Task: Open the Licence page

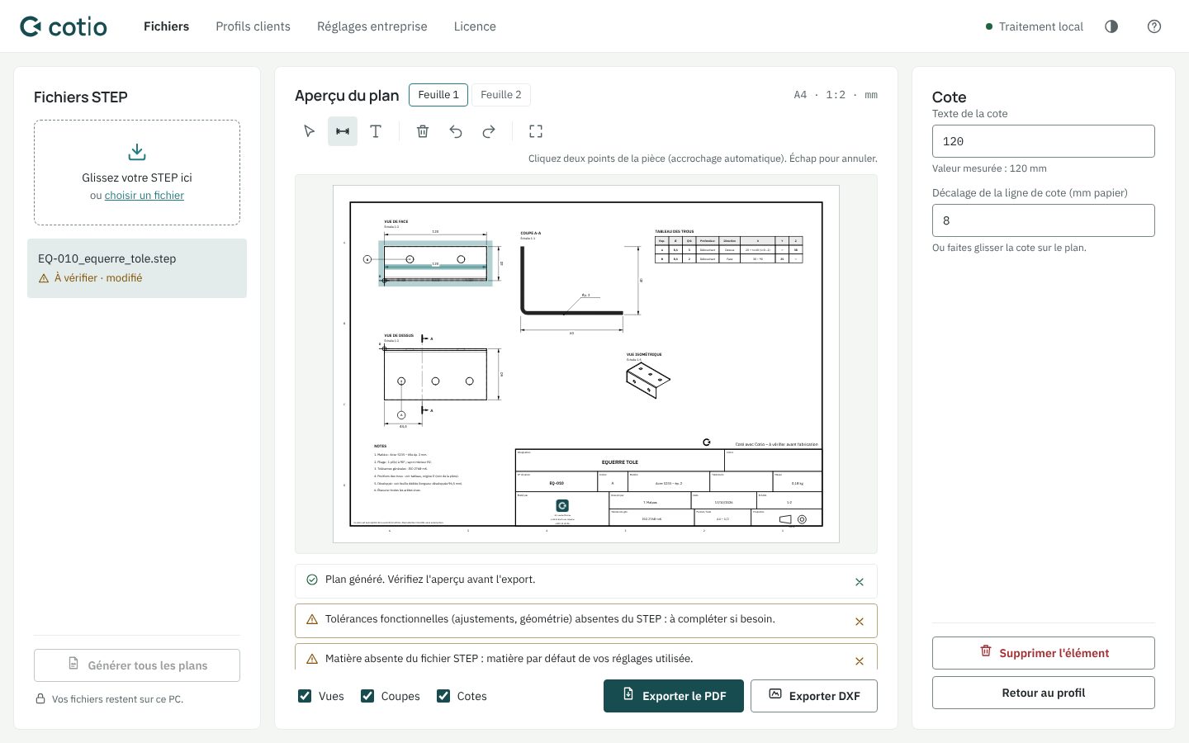Action: [475, 26]
